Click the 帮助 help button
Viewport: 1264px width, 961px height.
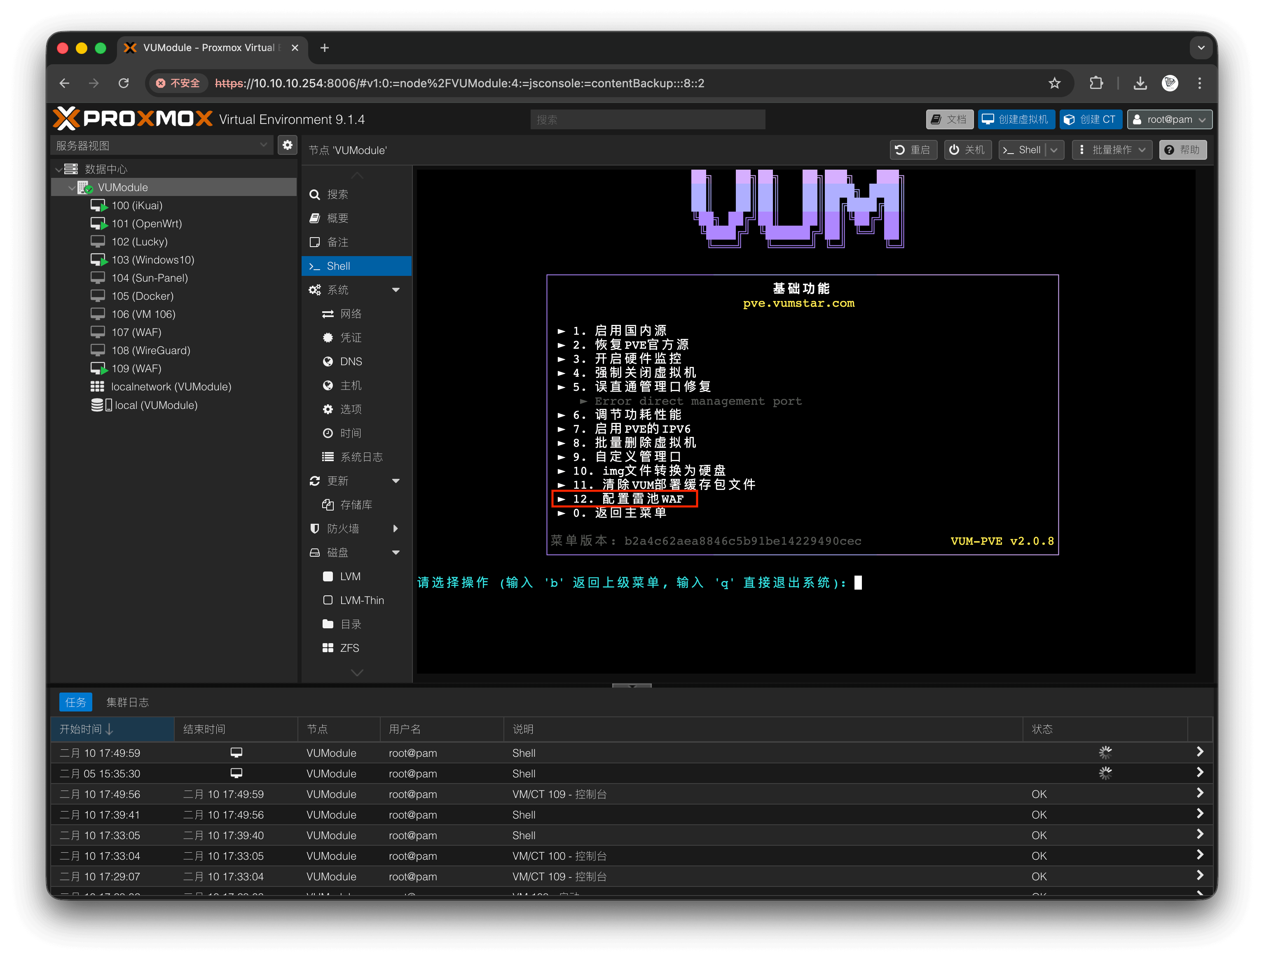coord(1182,149)
